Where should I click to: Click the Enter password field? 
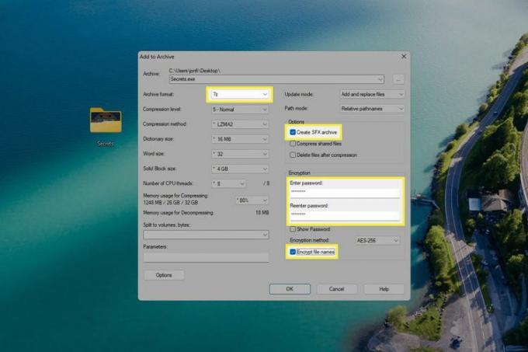pos(345,192)
